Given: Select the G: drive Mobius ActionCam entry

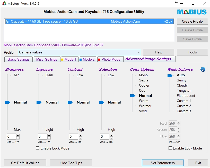Looking at the screenshot, I should pos(90,21).
